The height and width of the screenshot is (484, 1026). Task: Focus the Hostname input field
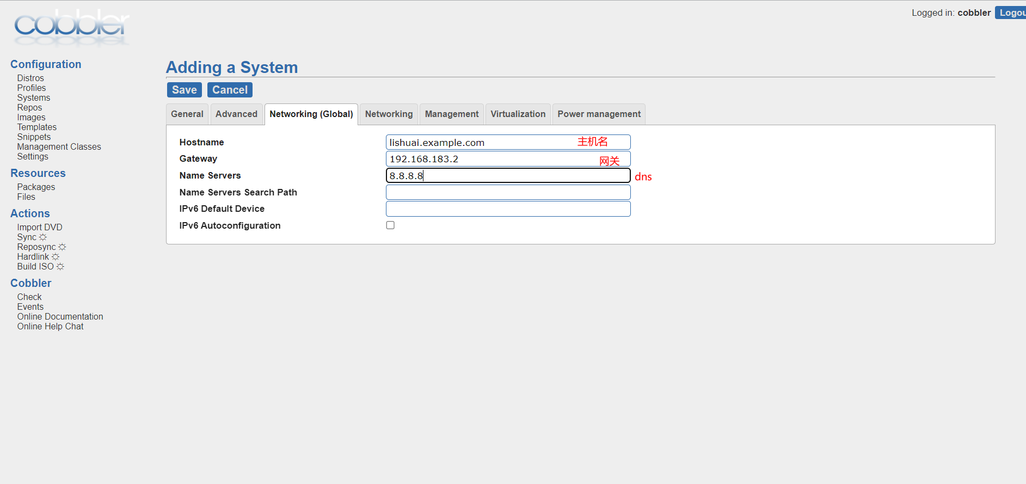pos(508,142)
